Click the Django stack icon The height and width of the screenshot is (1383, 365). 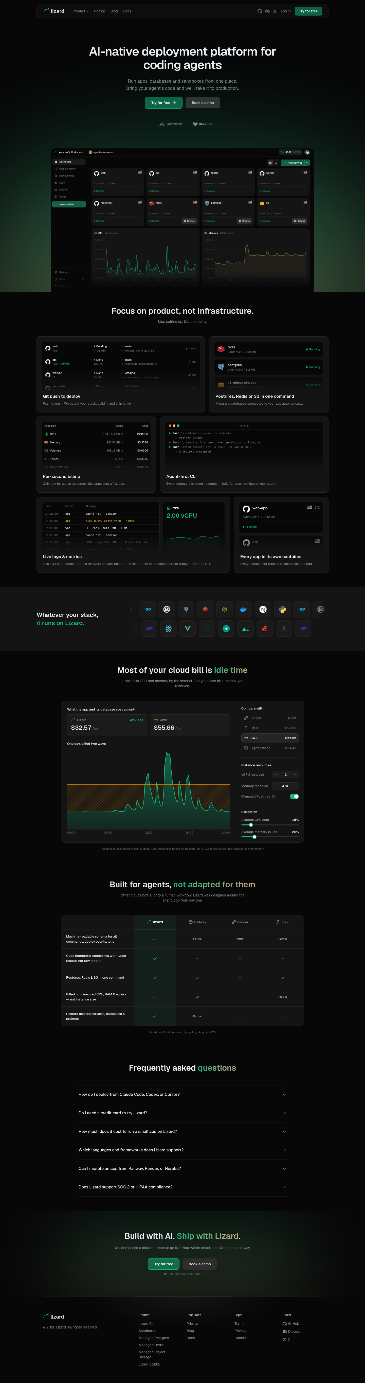coord(207,629)
